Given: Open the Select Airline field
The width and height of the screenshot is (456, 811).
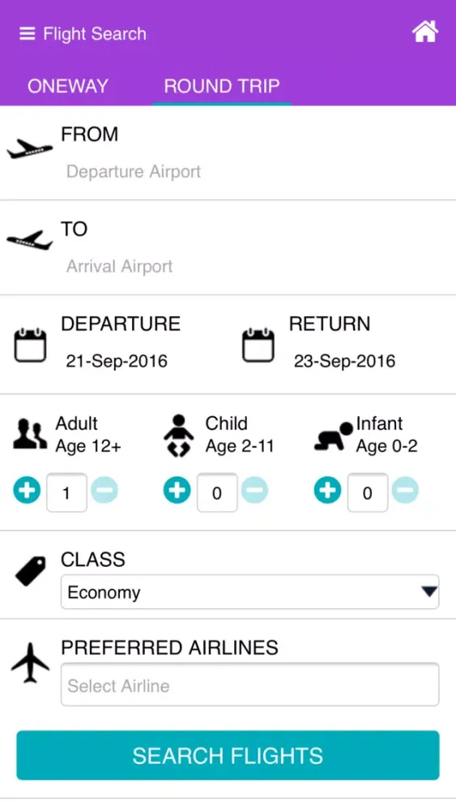Looking at the screenshot, I should [x=250, y=684].
